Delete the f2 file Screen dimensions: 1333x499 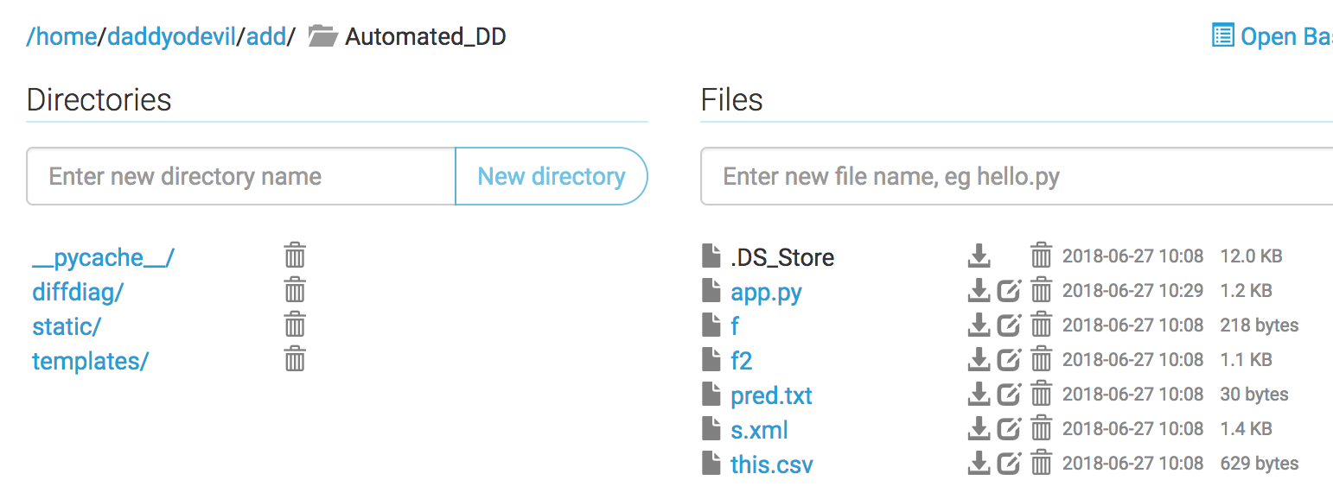point(1041,360)
